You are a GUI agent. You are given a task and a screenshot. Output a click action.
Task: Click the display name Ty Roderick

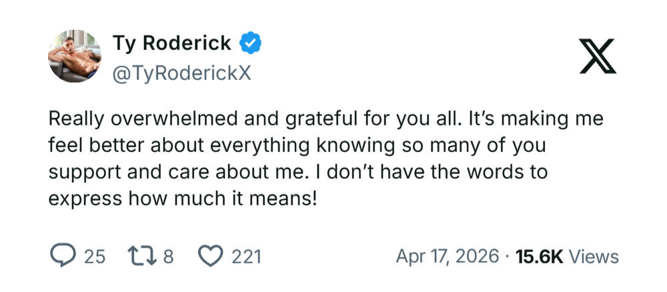(172, 43)
